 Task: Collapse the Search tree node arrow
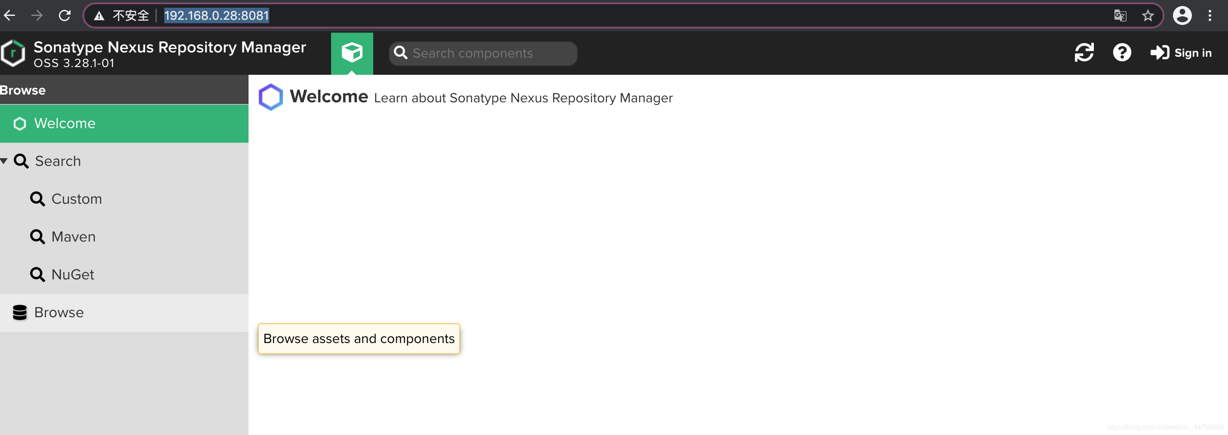click(x=4, y=162)
